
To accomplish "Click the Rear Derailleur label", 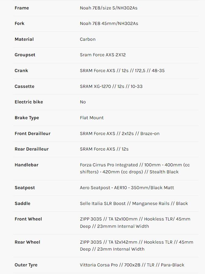I will pyautogui.click(x=31, y=149).
